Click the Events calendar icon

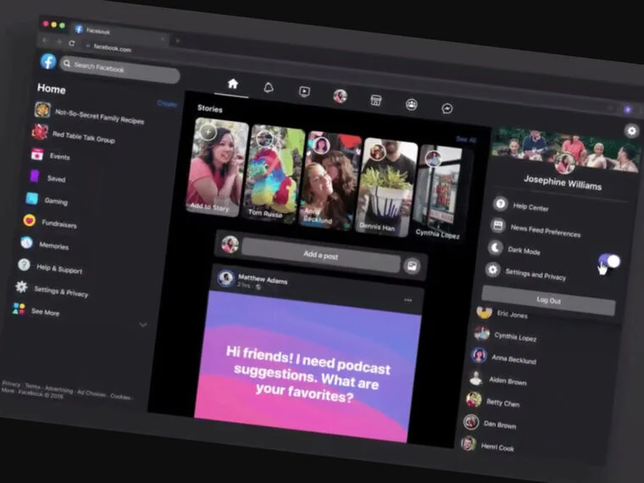click(x=37, y=154)
